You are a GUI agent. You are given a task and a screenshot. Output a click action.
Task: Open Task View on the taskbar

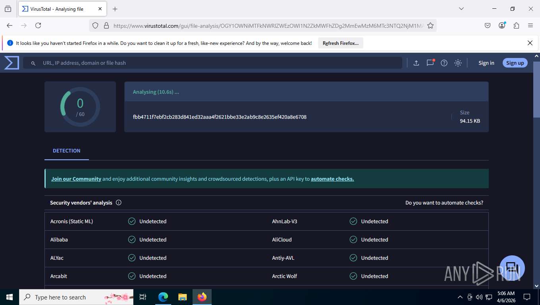(143, 297)
